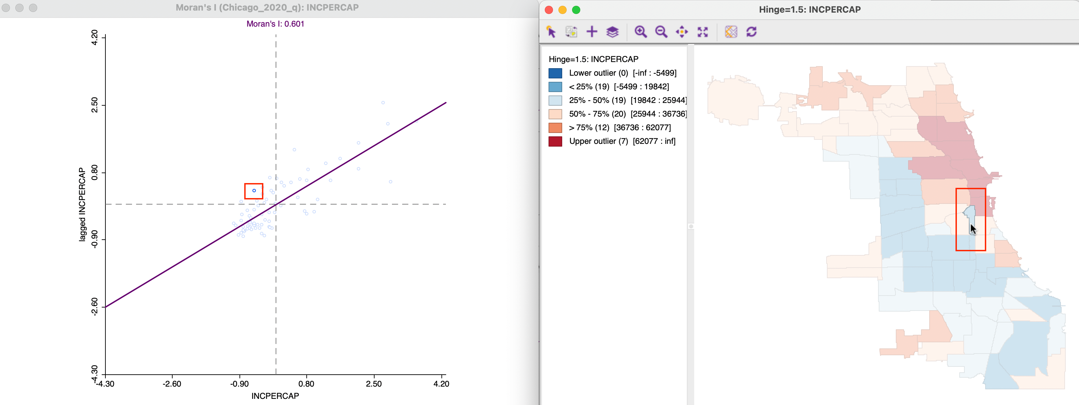1079x405 pixels.
Task: Click the '< 25% (19)' legend label
Action: tap(589, 87)
